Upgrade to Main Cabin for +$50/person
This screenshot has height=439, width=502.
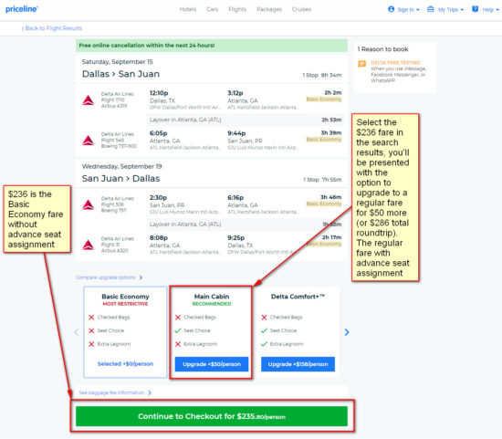point(212,364)
